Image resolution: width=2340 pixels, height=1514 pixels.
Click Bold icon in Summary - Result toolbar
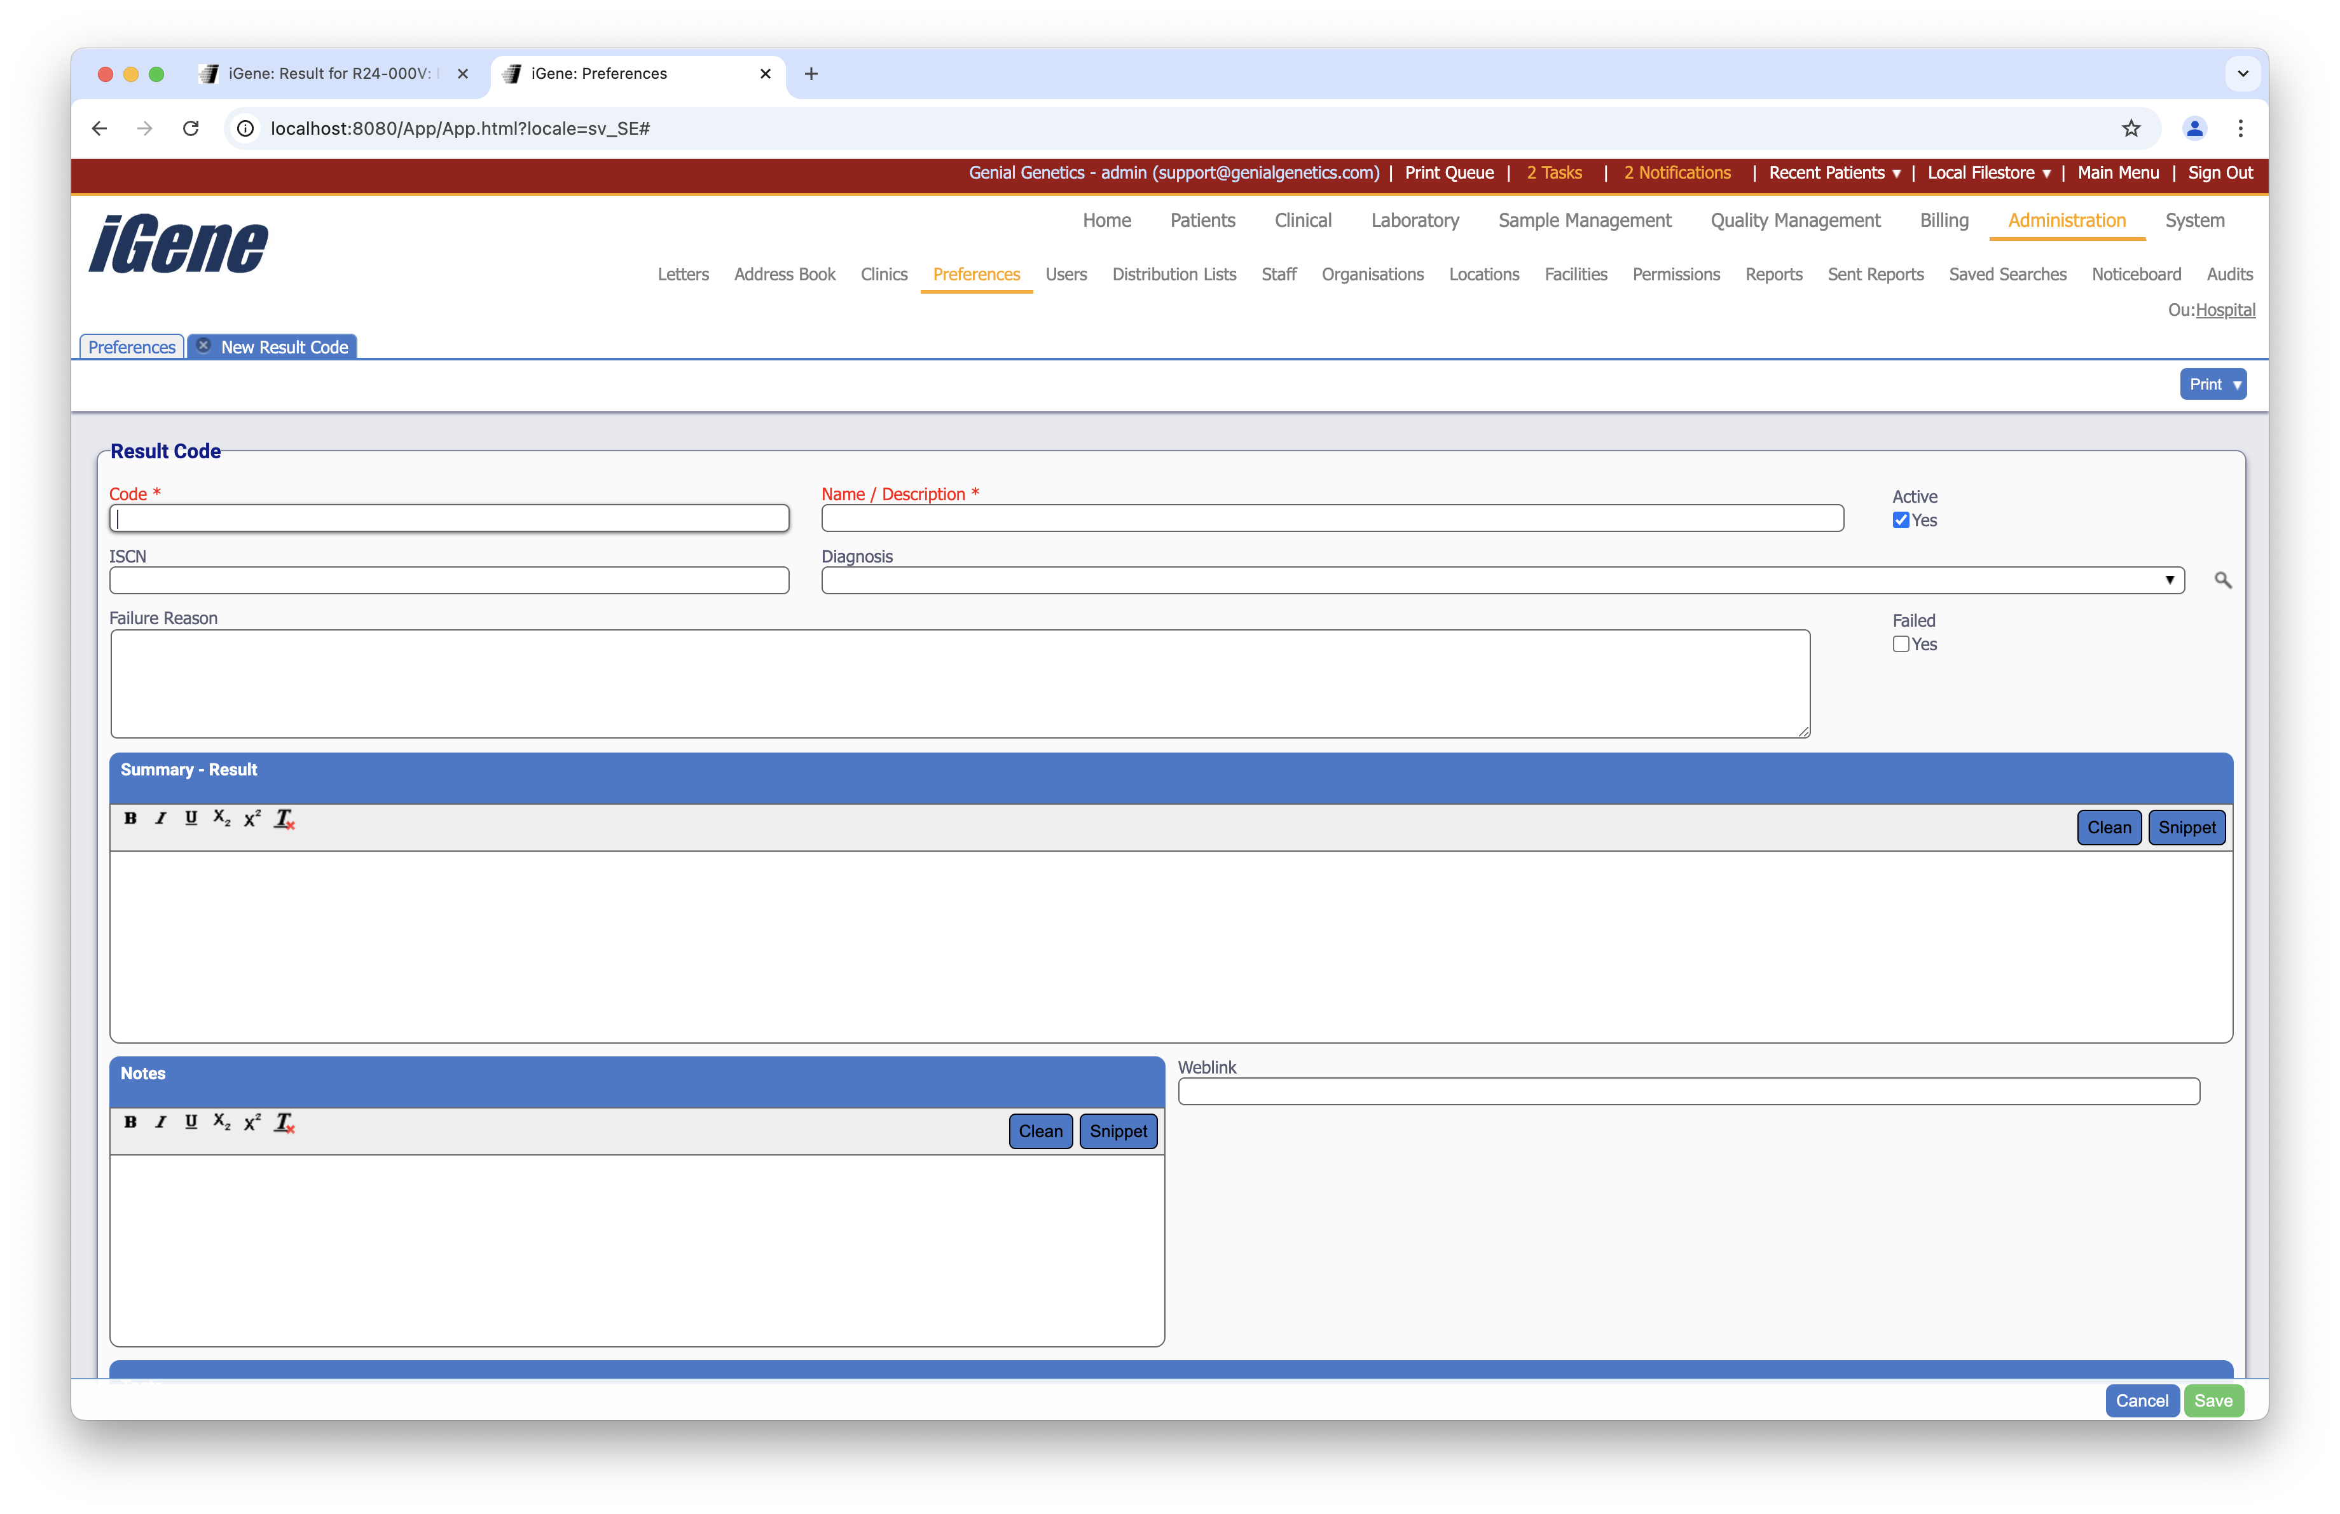pyautogui.click(x=130, y=819)
